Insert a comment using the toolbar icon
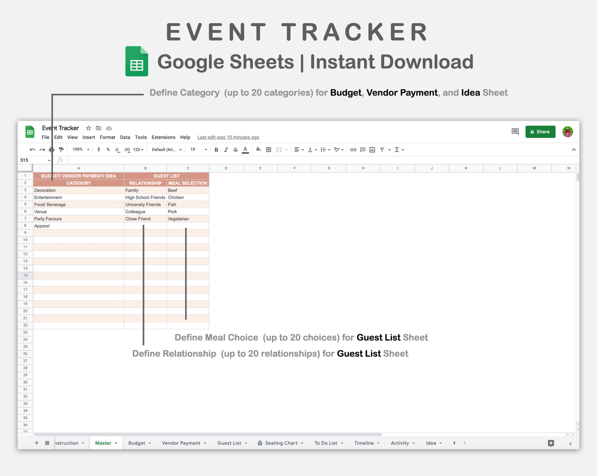This screenshot has width=597, height=476. click(363, 150)
